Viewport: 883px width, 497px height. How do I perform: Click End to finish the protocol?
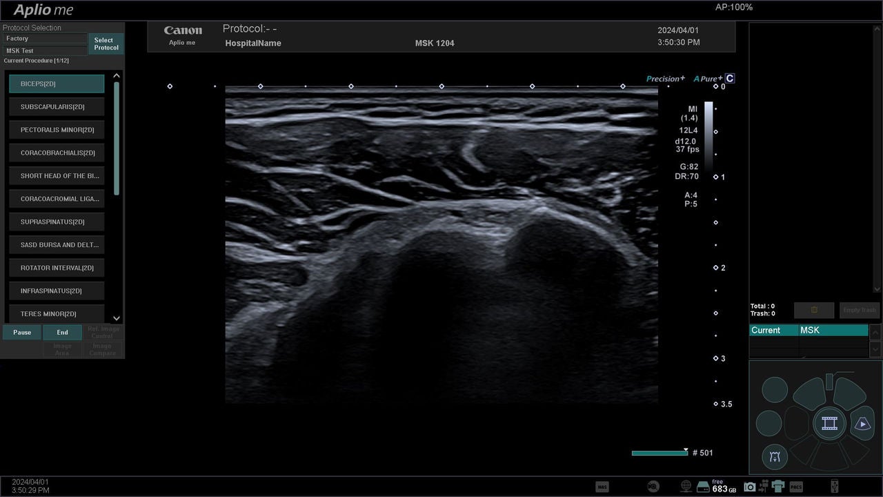click(x=62, y=332)
